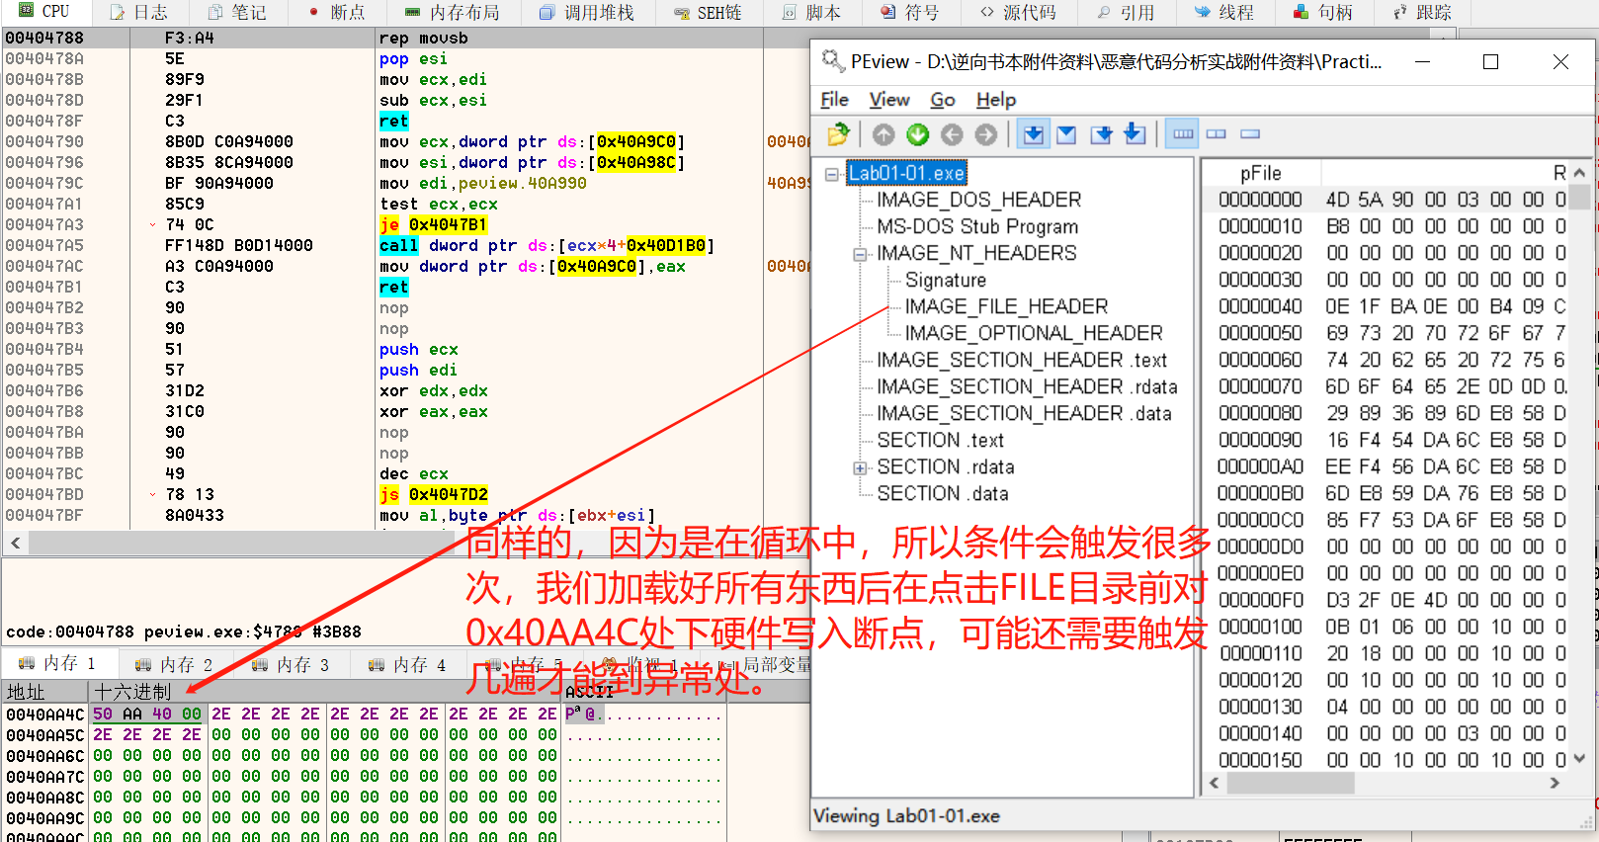Screen dimensions: 1599x842
Task: Switch to the 内存 1 dump tab
Action: coord(58,664)
